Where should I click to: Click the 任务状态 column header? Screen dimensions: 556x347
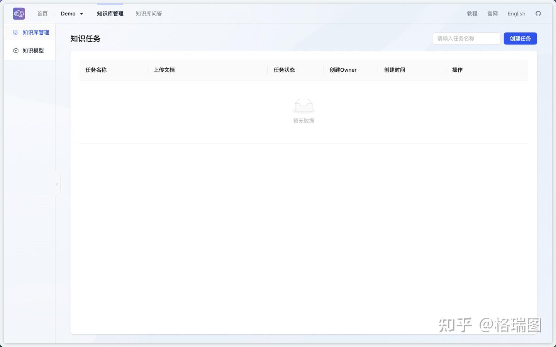tap(284, 70)
